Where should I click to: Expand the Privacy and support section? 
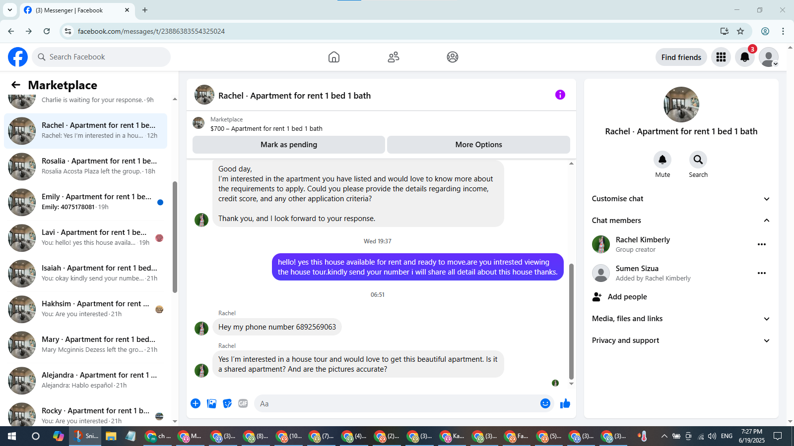pos(681,340)
